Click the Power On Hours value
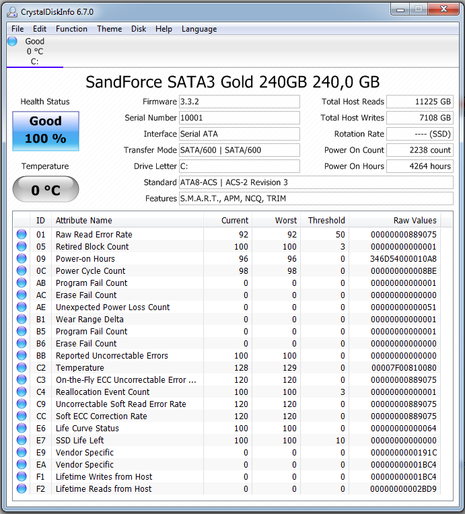 pos(420,166)
